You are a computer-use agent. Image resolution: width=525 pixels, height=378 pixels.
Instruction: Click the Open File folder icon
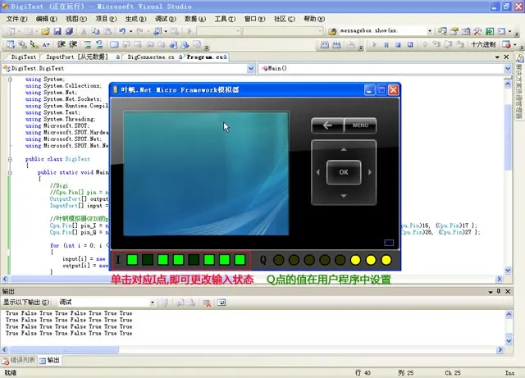(46, 31)
